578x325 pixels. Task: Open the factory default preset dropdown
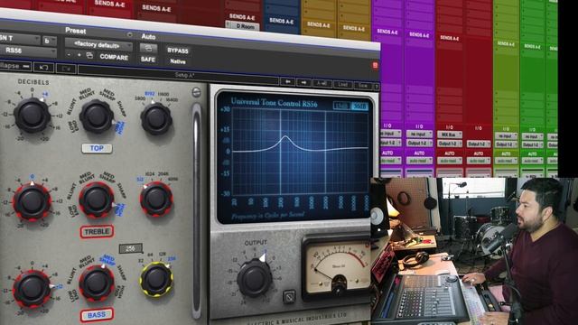98,45
